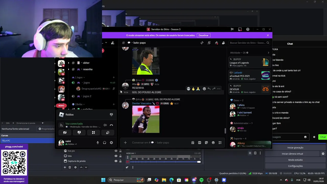Start an activity in voice panel
The image size is (327, 184).
[94, 133]
